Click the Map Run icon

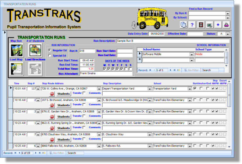(16, 50)
